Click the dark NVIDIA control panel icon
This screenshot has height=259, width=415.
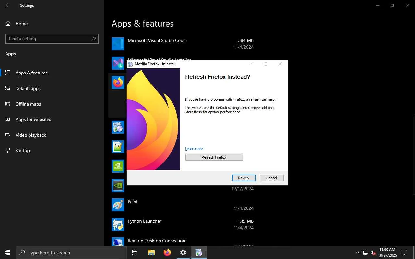118,186
